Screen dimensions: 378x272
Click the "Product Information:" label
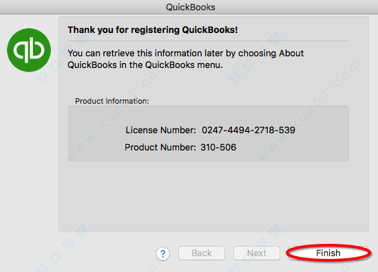[x=112, y=101]
